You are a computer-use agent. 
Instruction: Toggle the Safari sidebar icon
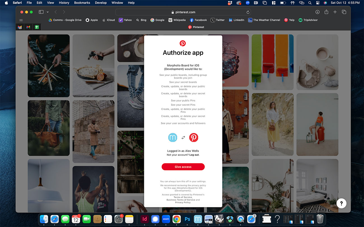pyautogui.click(x=41, y=12)
